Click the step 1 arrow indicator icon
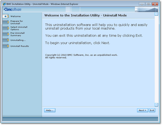162x125 pixels. click(x=6, y=16)
